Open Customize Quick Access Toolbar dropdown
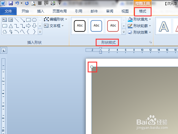This screenshot has width=178, height=134. (x=60, y=4)
